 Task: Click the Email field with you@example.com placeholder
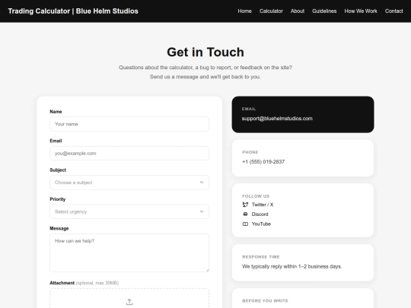click(x=129, y=153)
